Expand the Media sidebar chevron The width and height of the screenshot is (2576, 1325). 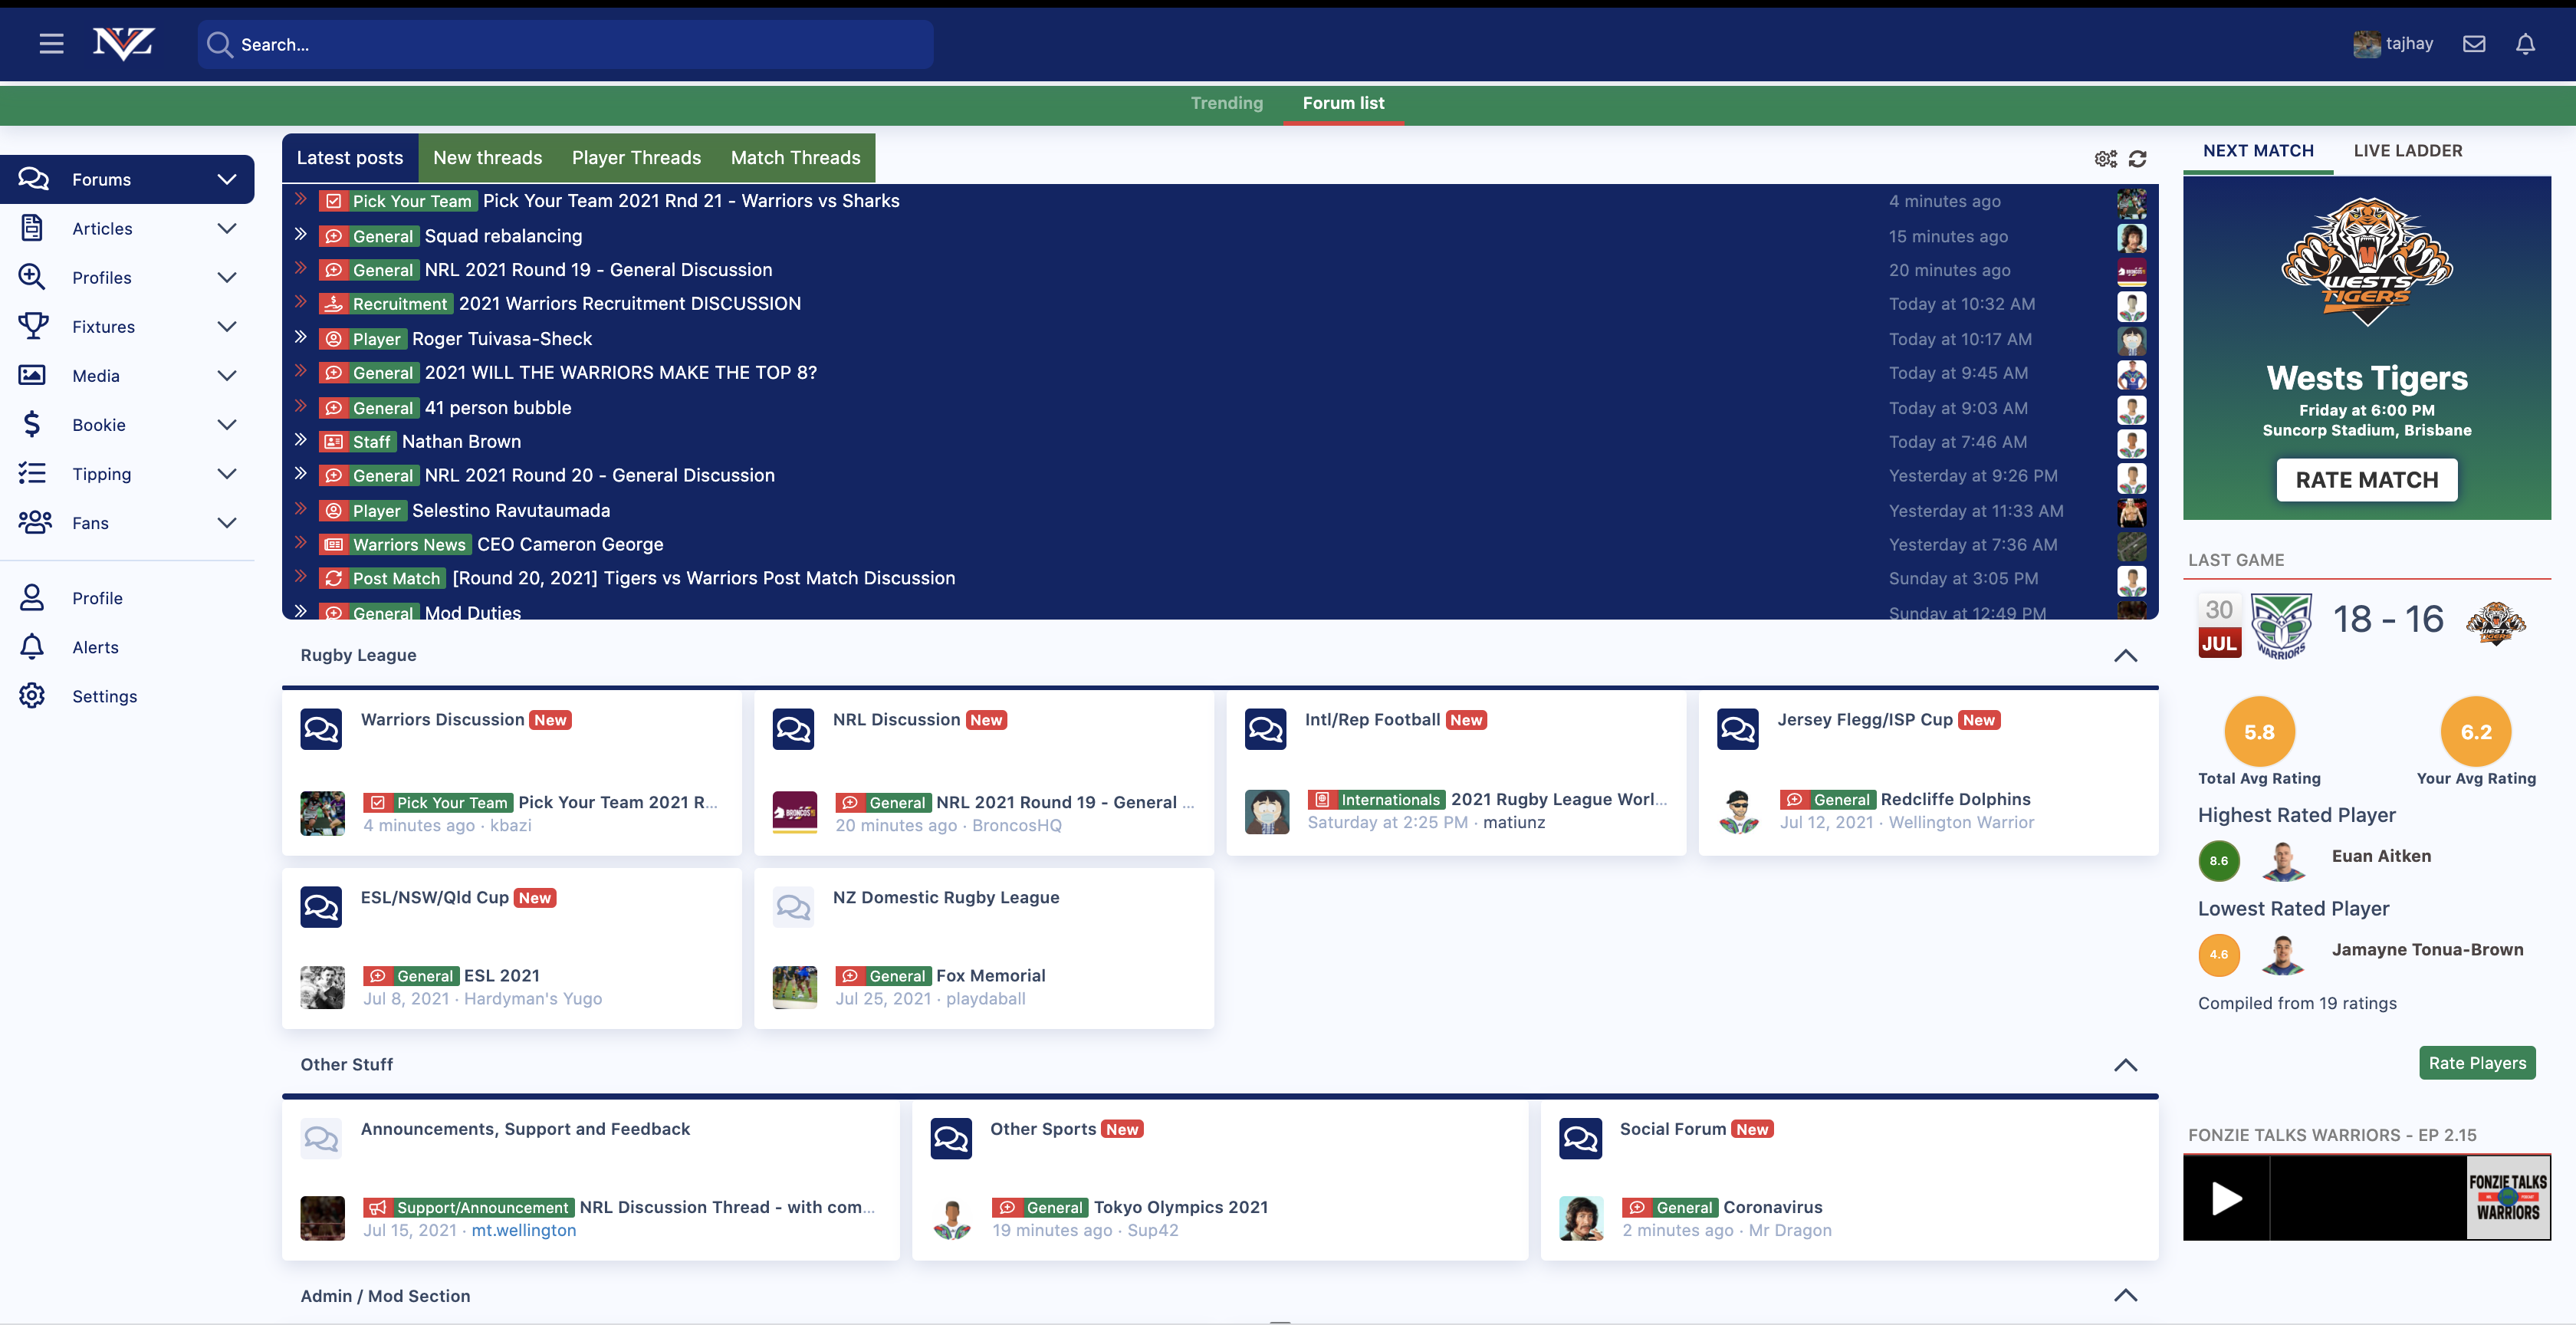point(227,375)
